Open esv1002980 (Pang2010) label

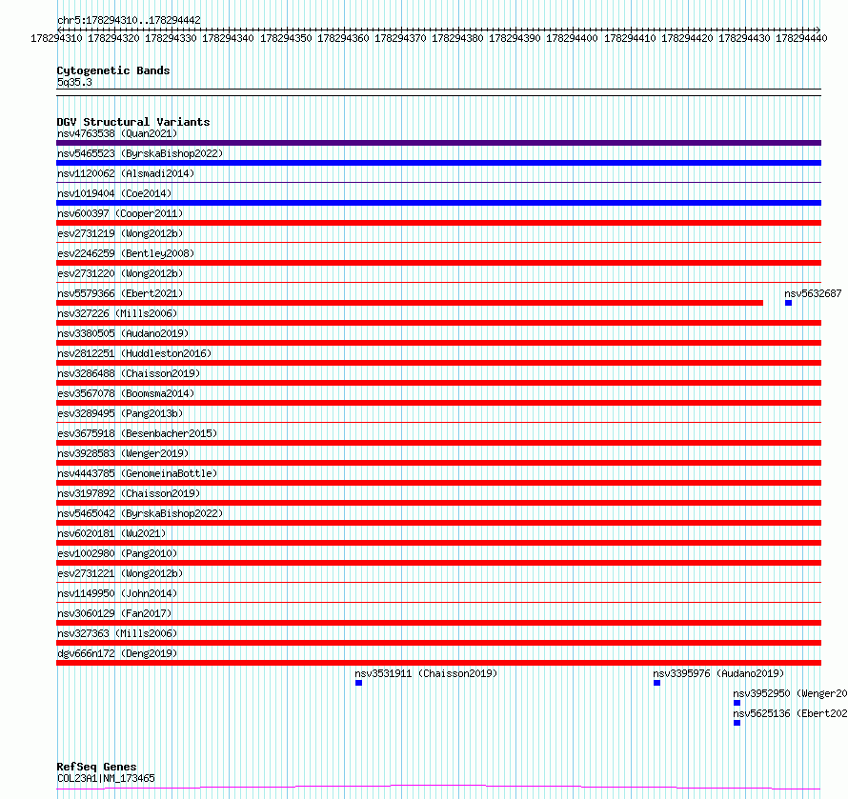pos(117,553)
